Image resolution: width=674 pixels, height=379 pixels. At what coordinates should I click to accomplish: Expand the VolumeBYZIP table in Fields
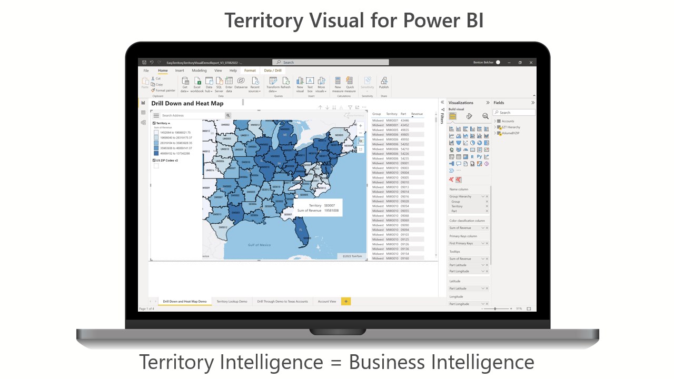(x=495, y=133)
